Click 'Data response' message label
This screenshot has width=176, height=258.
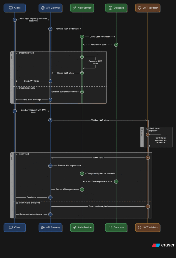coord(98,181)
